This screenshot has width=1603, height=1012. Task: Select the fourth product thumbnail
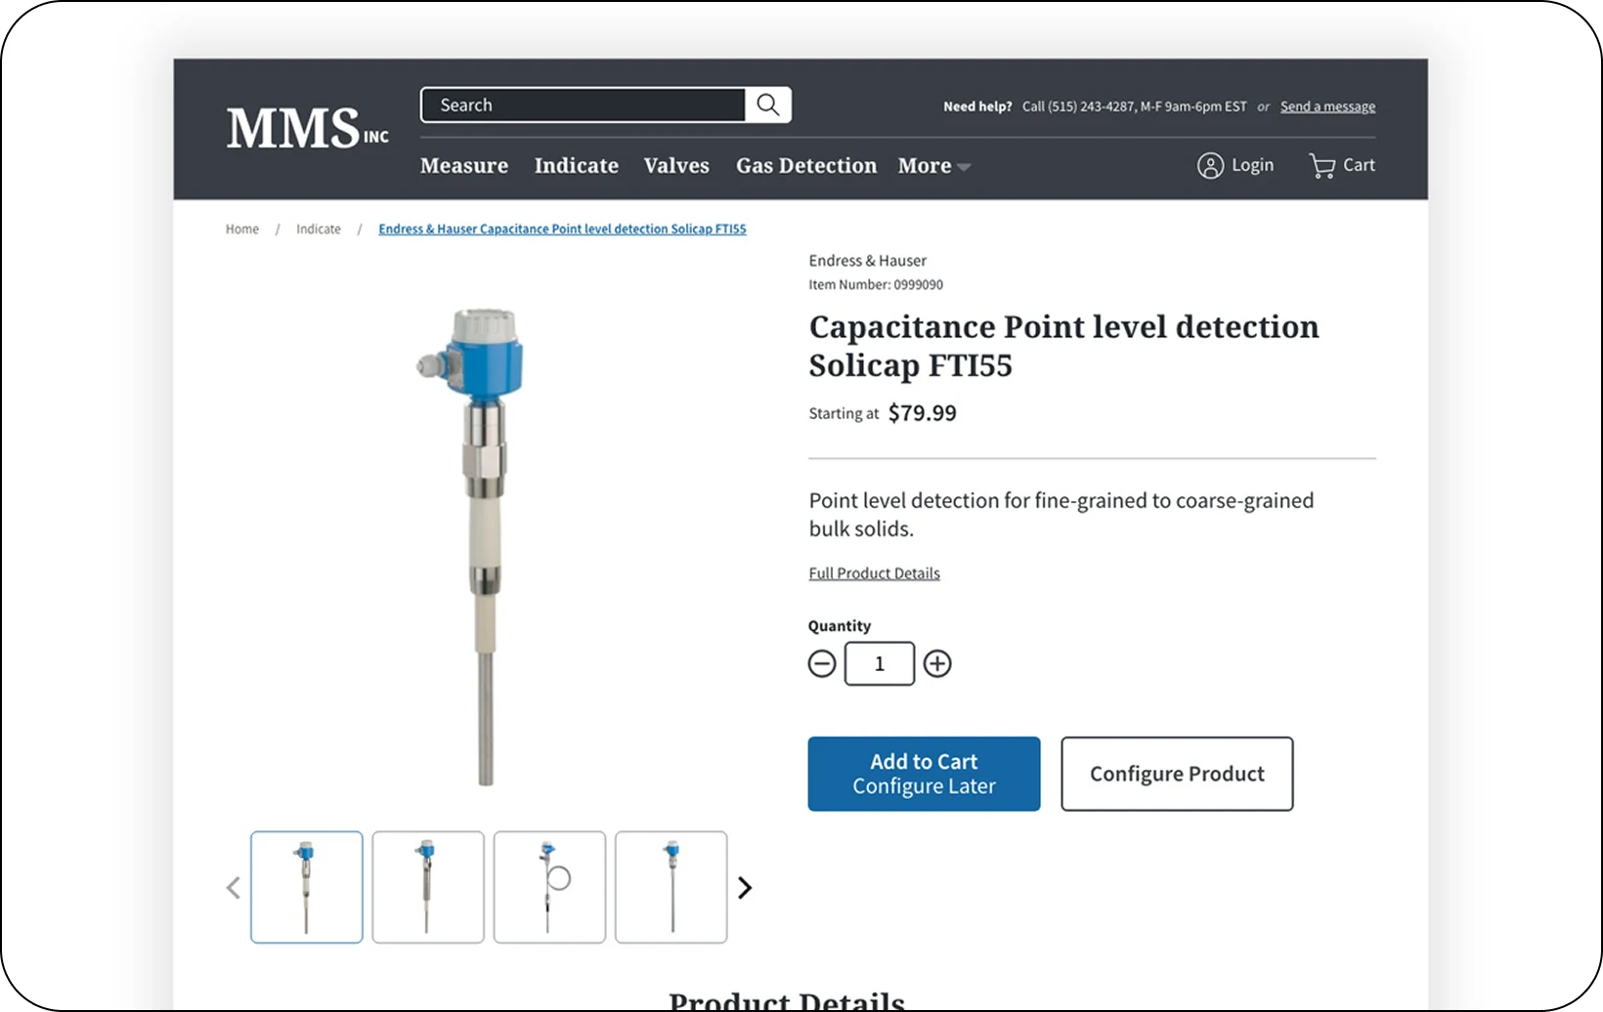pos(671,887)
